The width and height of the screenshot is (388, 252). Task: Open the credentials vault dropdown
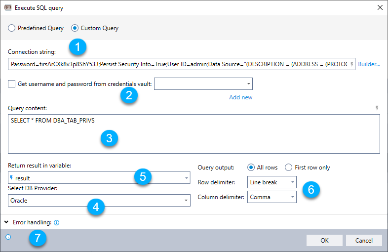[x=203, y=84]
